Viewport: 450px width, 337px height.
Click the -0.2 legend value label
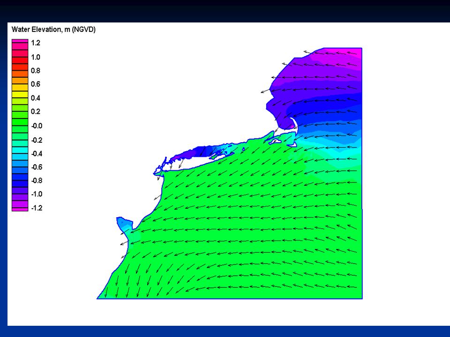click(x=37, y=140)
